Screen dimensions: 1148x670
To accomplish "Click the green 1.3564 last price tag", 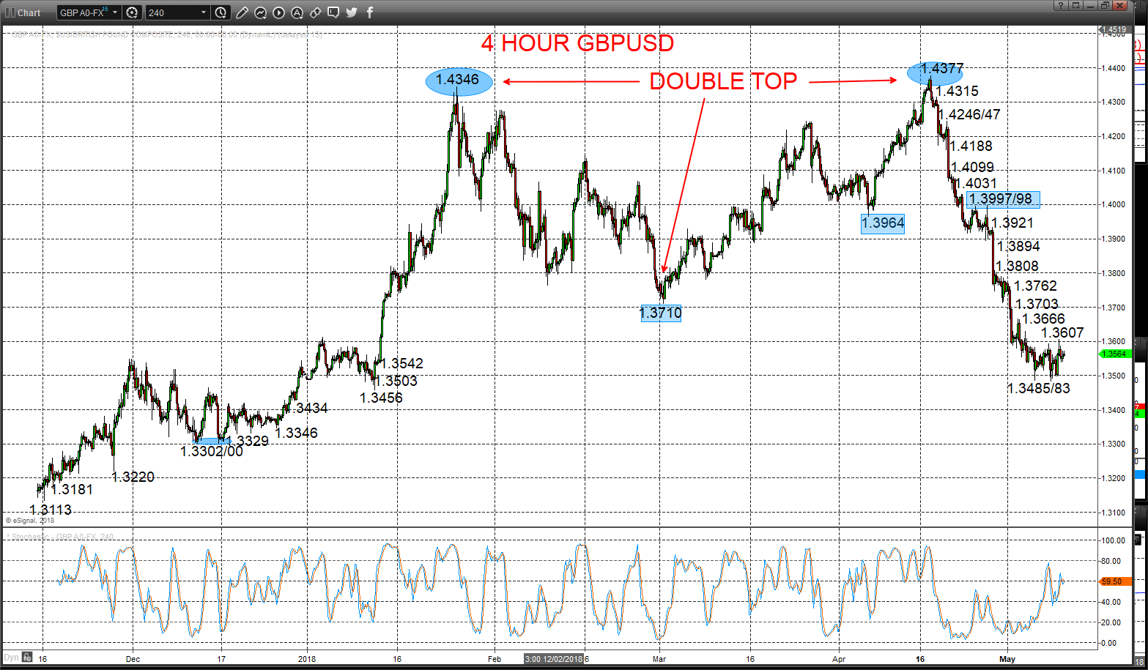I will pyautogui.click(x=1116, y=354).
